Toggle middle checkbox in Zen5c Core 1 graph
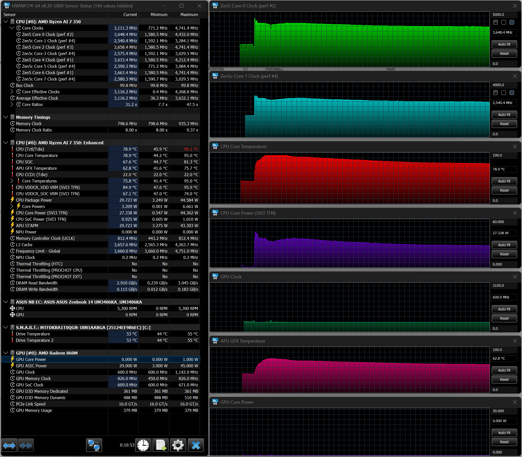This screenshot has height=457, width=522. click(x=504, y=93)
